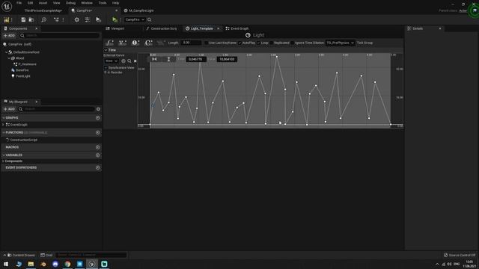The height and width of the screenshot is (269, 479).
Task: Toggle Synchronize View checkbox
Action: point(106,68)
